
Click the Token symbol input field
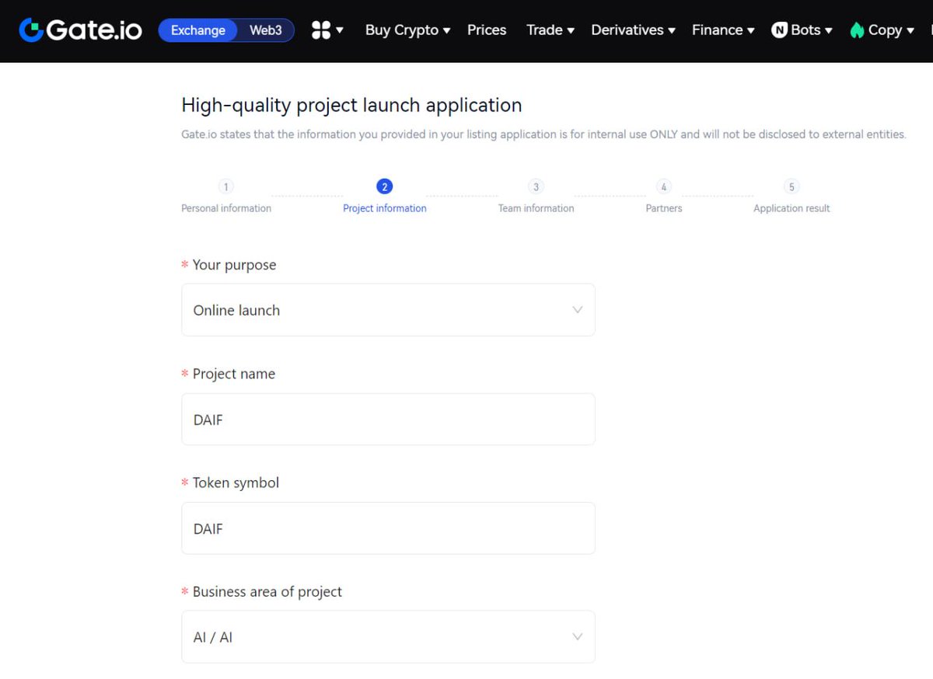click(x=388, y=528)
